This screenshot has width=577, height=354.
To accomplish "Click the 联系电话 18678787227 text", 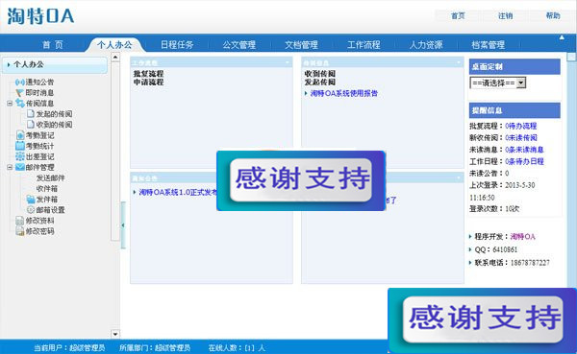I will point(512,263).
